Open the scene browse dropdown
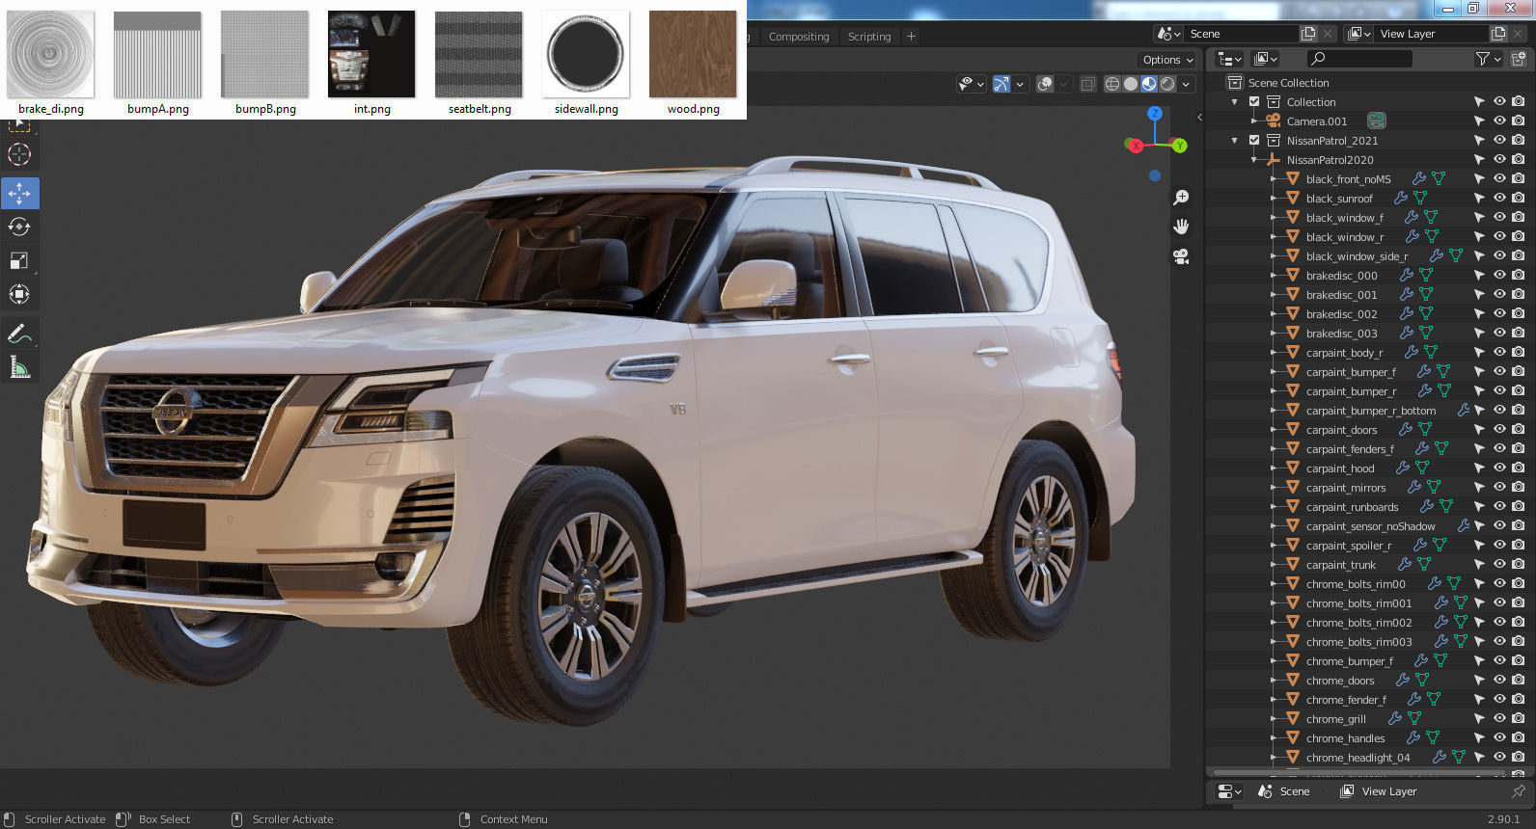 point(1169,33)
